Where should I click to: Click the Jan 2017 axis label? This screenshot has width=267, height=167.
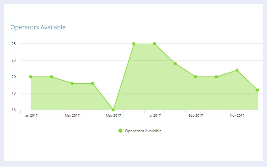click(31, 115)
